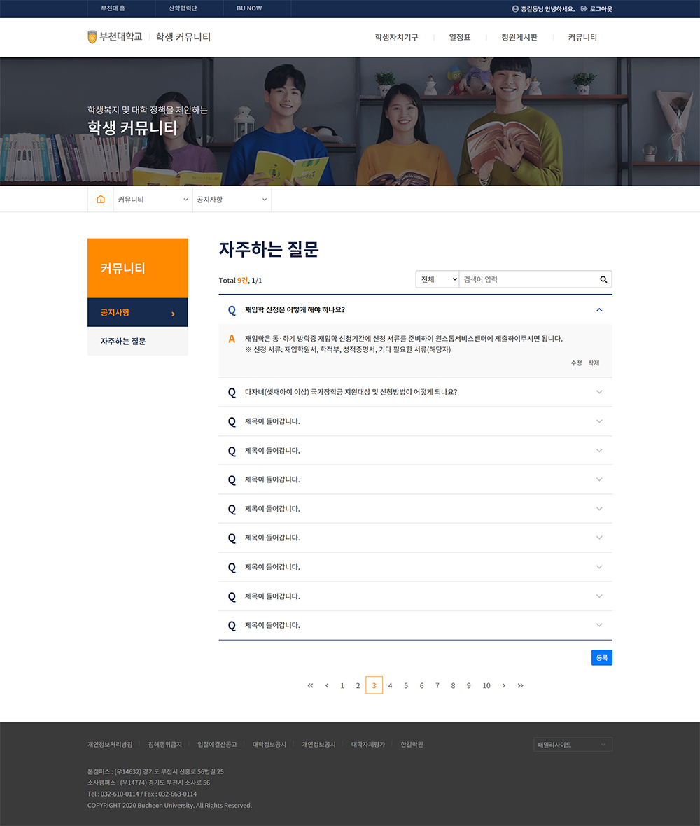This screenshot has width=700, height=826.
Task: Go to previous page arrow
Action: click(327, 685)
